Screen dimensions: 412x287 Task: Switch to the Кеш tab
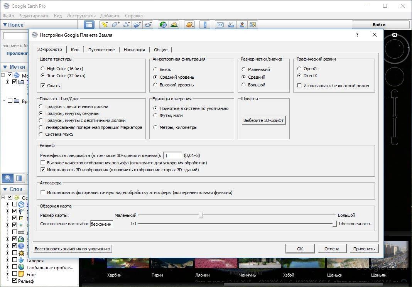(x=75, y=50)
